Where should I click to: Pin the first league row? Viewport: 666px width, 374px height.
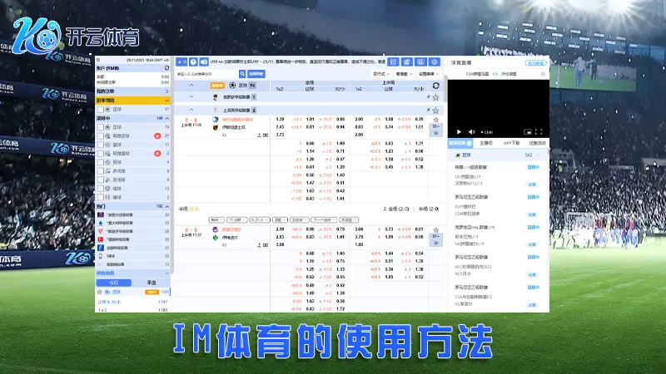click(428, 97)
